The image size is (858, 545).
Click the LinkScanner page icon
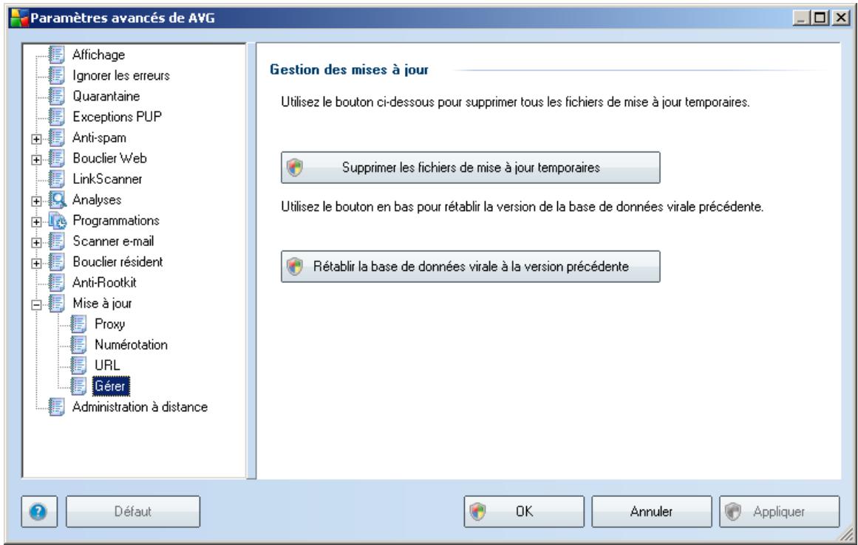56,179
